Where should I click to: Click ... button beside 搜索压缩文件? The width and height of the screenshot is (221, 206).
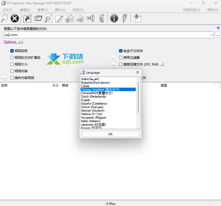pos(113,64)
